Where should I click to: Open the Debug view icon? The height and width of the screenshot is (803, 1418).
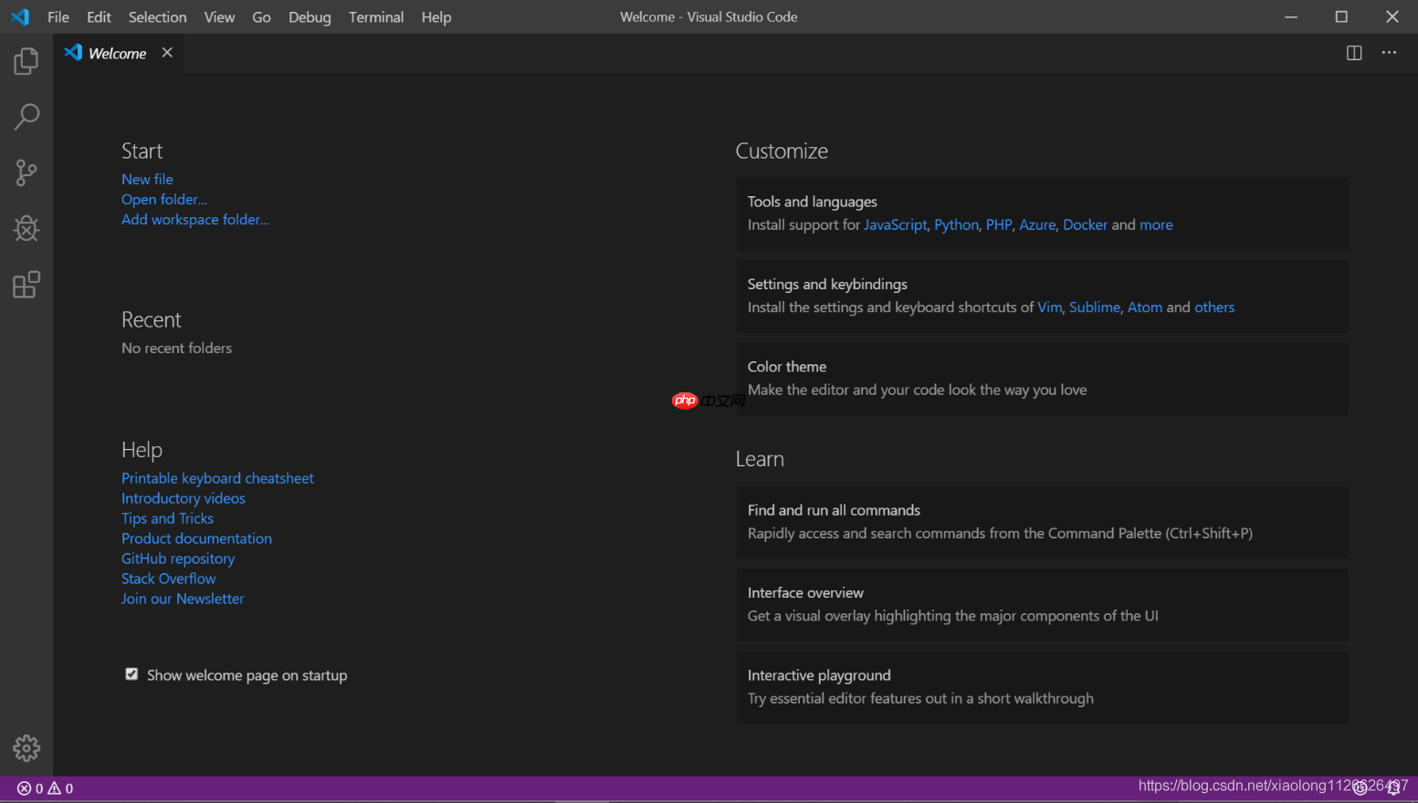[x=26, y=229]
